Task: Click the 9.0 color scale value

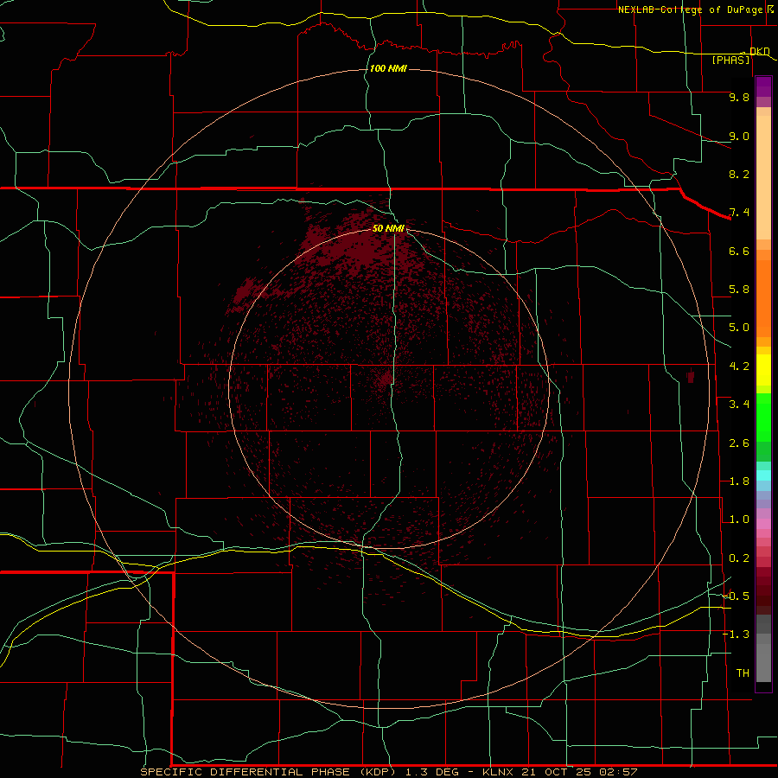Action: click(739, 136)
